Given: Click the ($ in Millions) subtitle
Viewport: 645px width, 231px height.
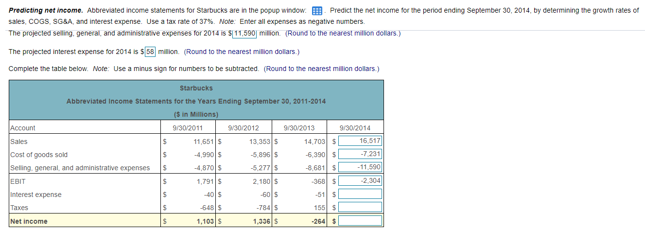Looking at the screenshot, I should tap(196, 114).
